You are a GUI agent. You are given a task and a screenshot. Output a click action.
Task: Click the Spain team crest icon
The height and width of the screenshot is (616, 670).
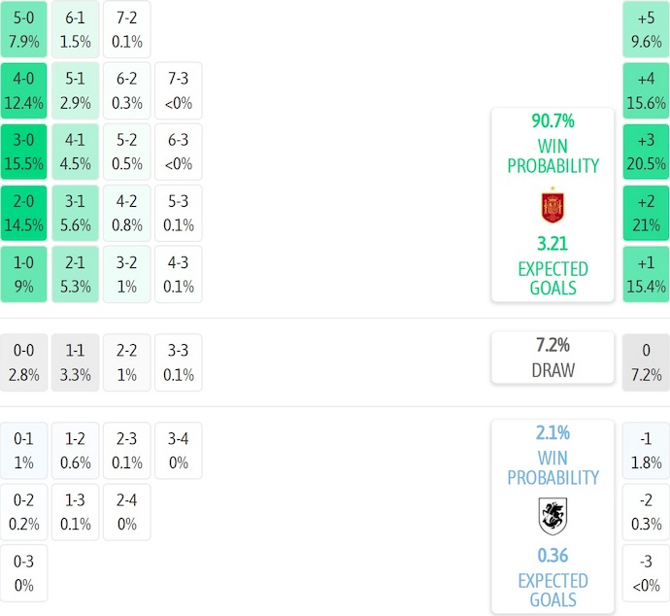[553, 206]
